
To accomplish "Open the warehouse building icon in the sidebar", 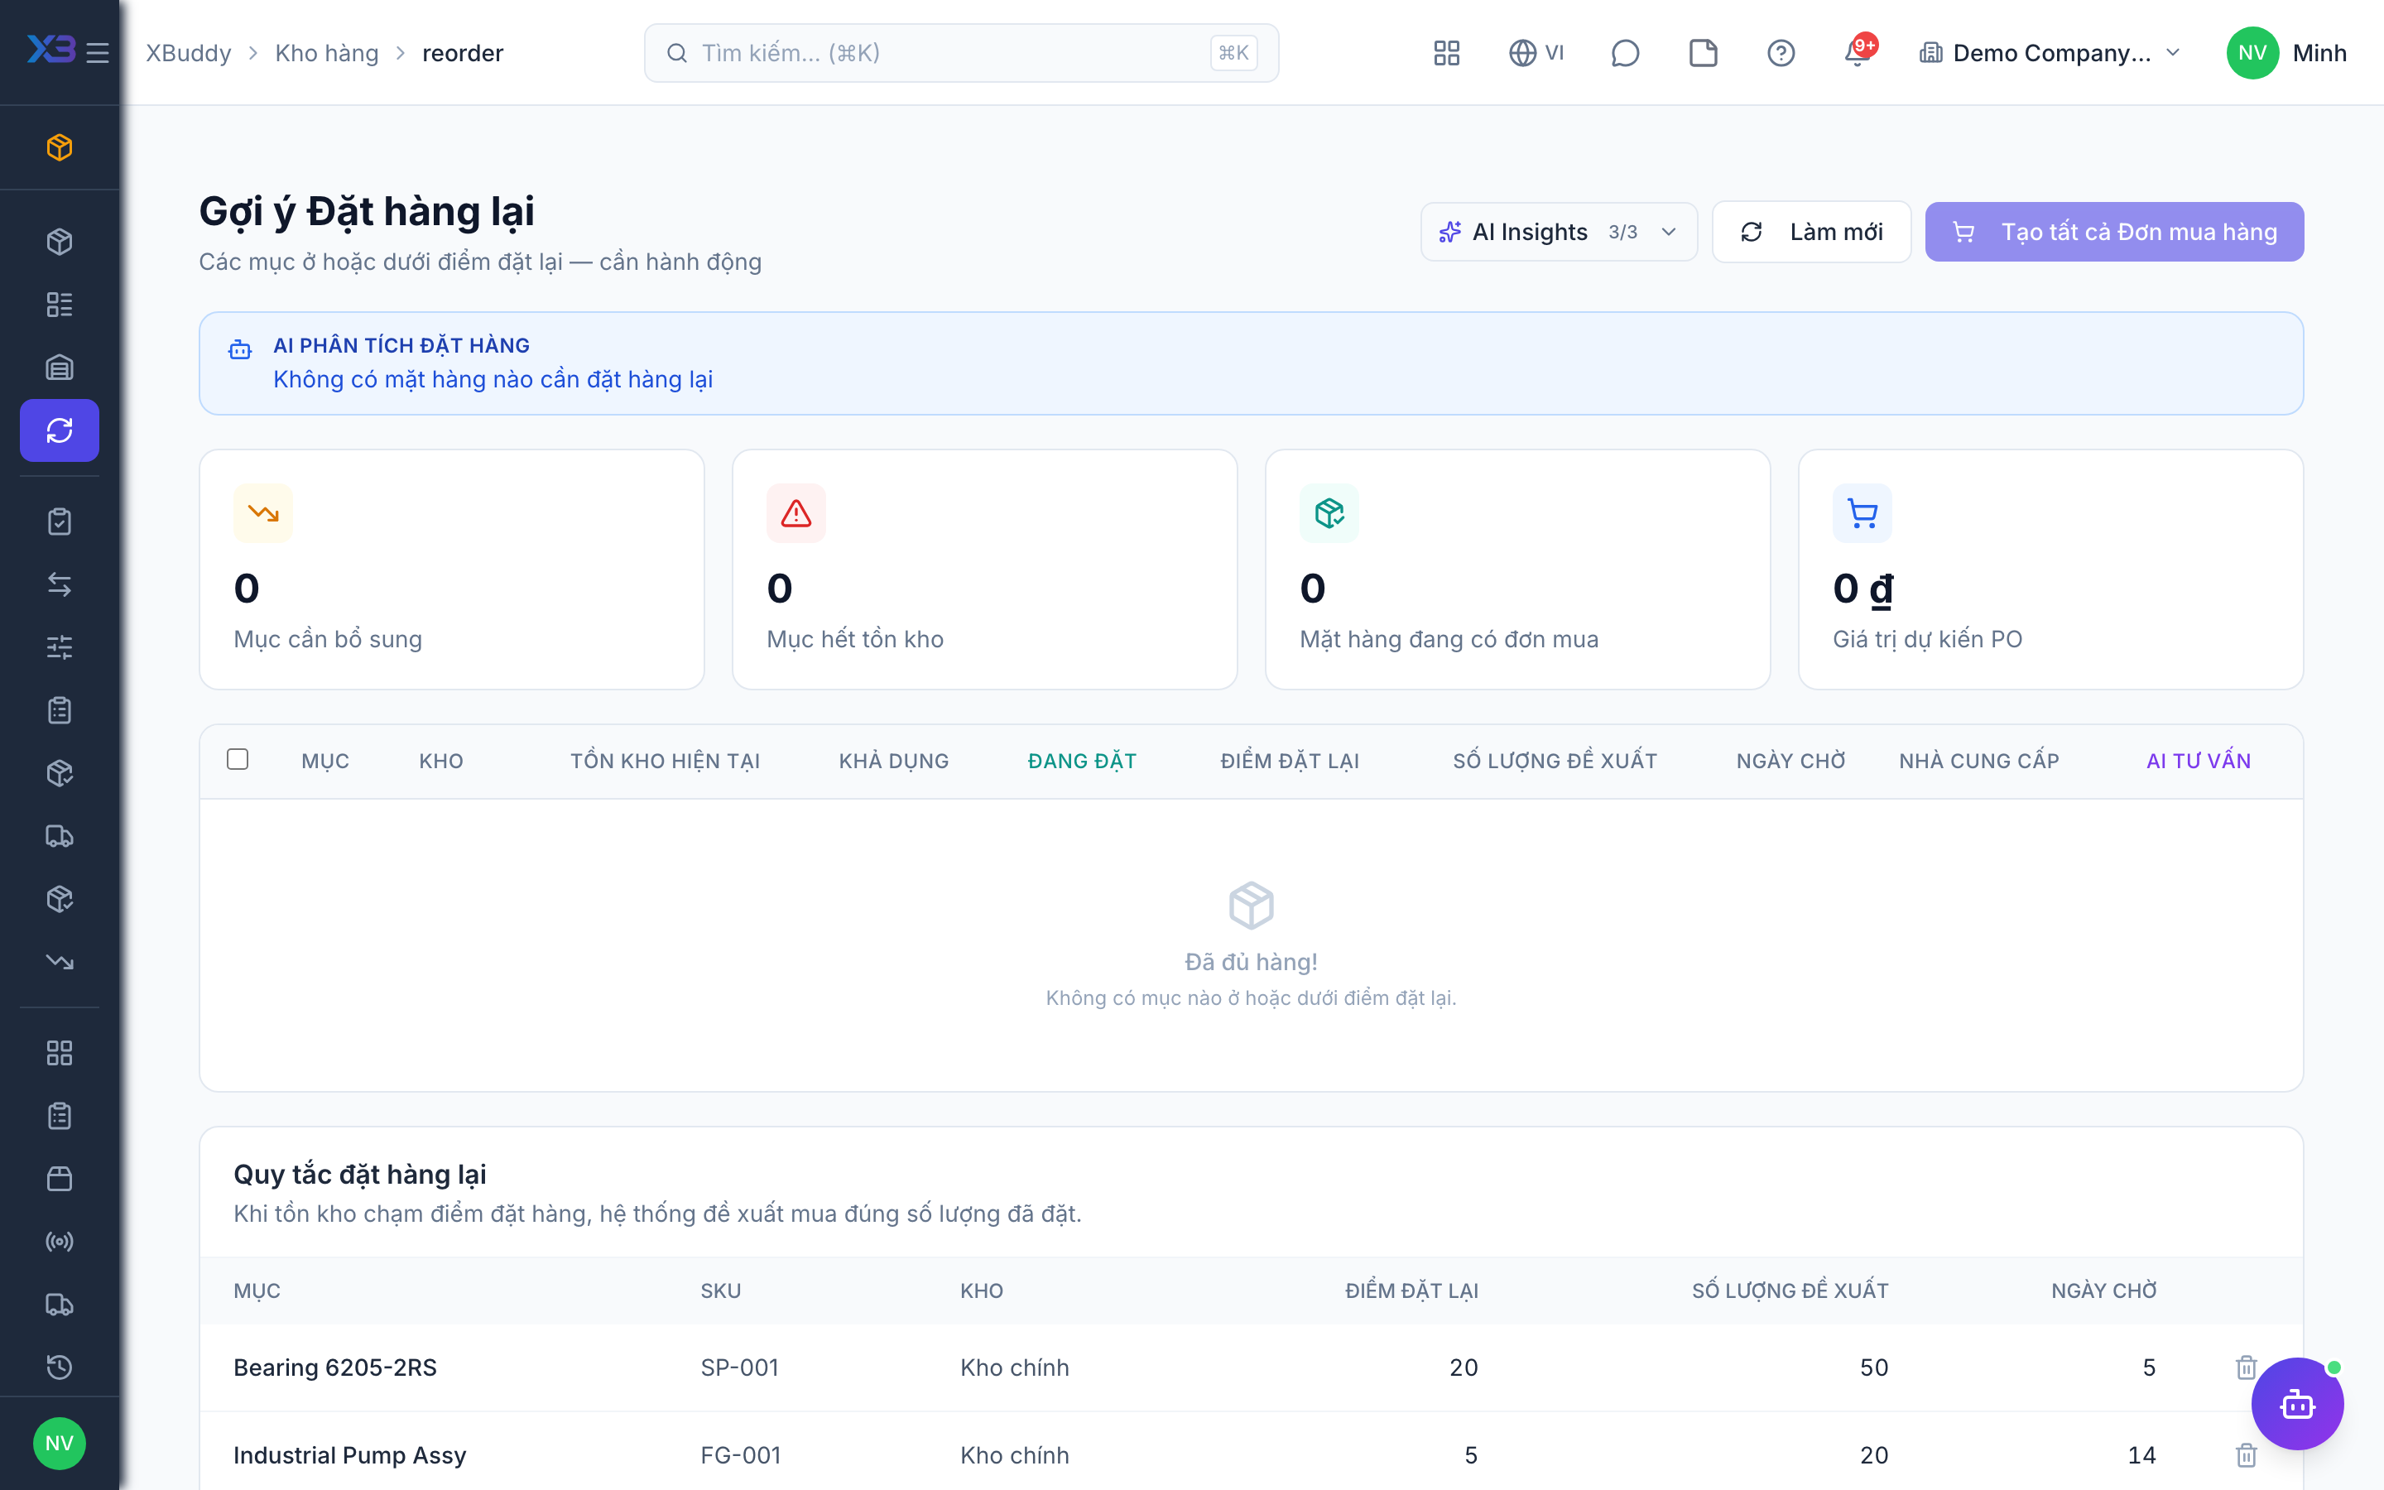I will click(59, 368).
